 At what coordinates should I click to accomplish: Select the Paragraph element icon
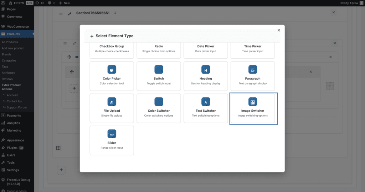pyautogui.click(x=253, y=70)
